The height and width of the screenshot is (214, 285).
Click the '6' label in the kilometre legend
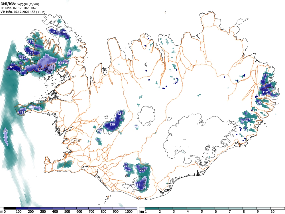tap(215, 212)
